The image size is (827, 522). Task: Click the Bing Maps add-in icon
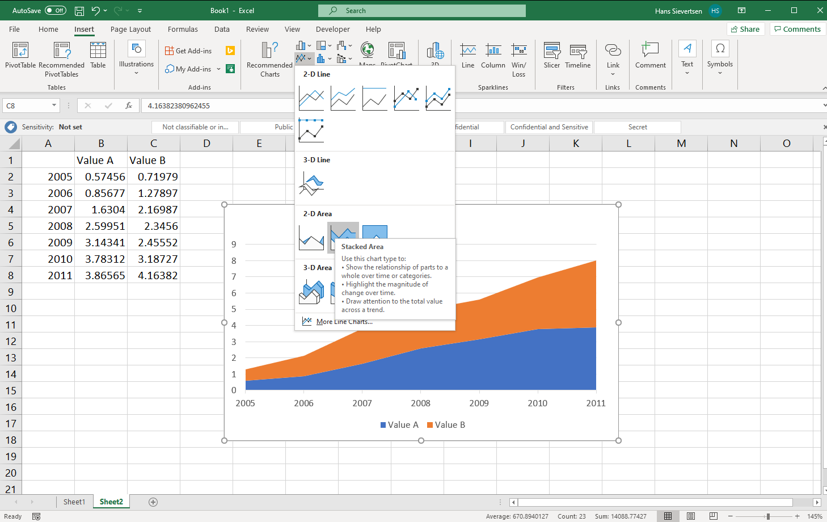230,50
